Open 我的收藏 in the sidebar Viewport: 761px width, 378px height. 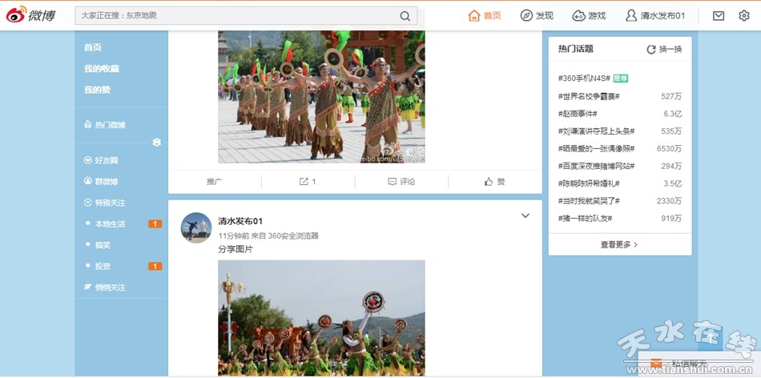coord(102,69)
